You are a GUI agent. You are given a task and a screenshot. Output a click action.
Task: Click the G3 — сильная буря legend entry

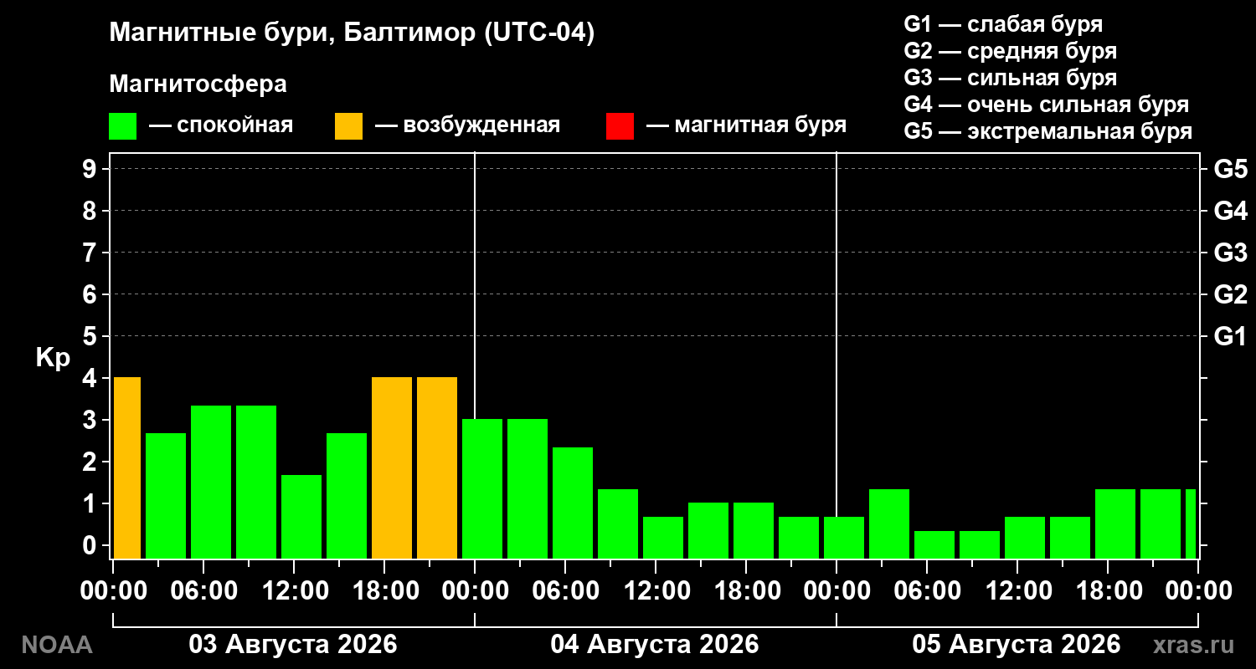click(x=1011, y=78)
